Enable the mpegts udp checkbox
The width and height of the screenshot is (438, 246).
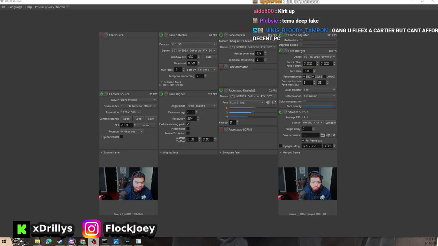281,146
